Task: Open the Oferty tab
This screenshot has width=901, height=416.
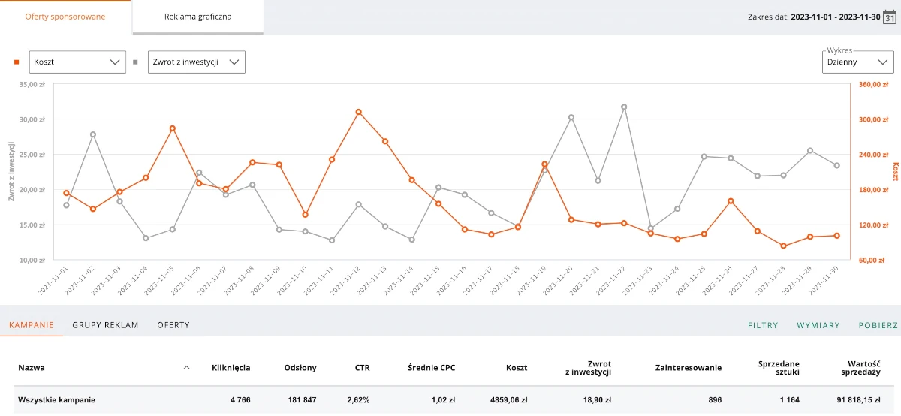Action: click(x=173, y=325)
